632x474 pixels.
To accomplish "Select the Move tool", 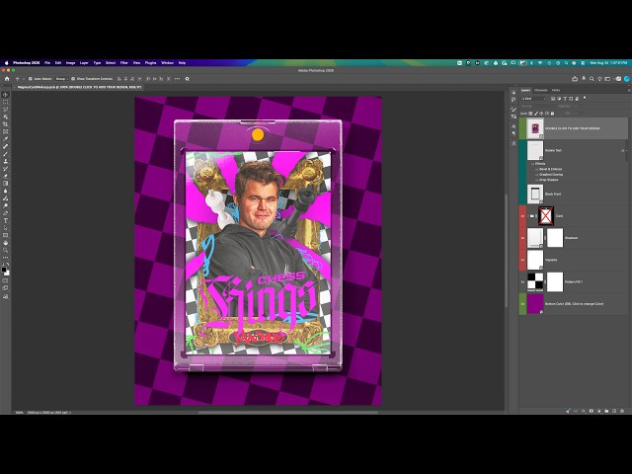I will pos(6,95).
